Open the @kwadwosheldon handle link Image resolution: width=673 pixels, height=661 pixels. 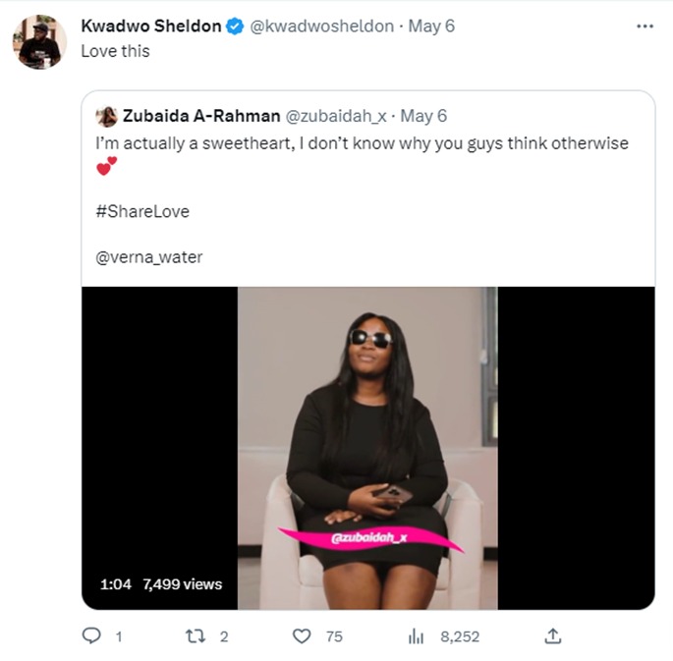(321, 27)
